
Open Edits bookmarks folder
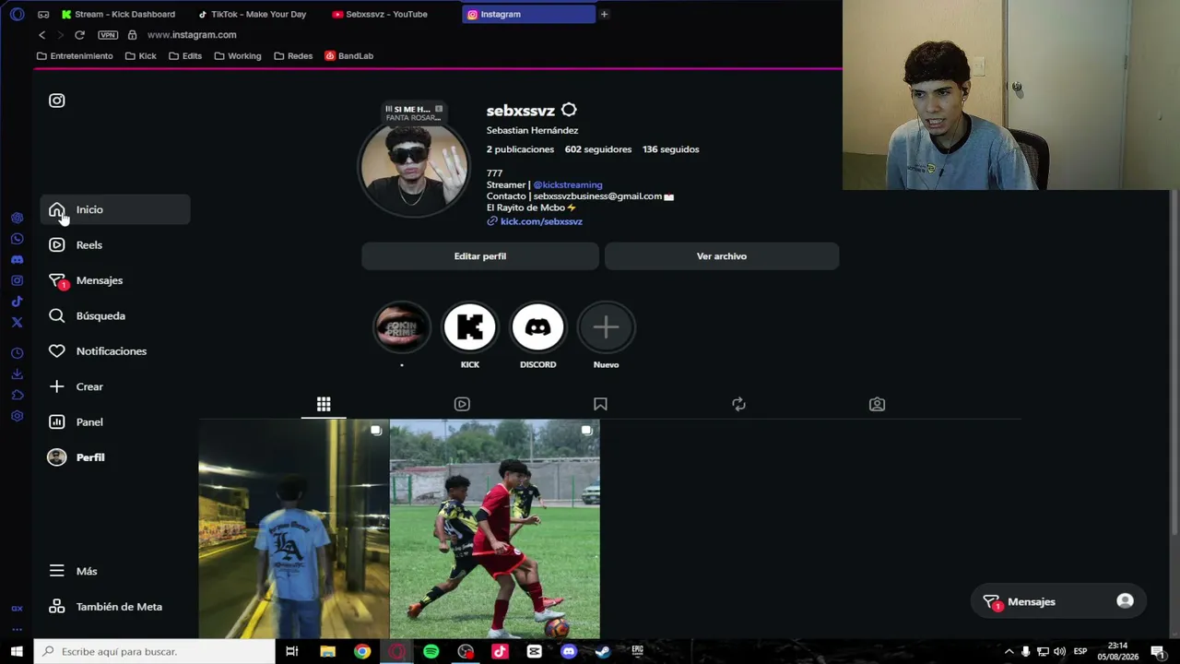coord(185,56)
